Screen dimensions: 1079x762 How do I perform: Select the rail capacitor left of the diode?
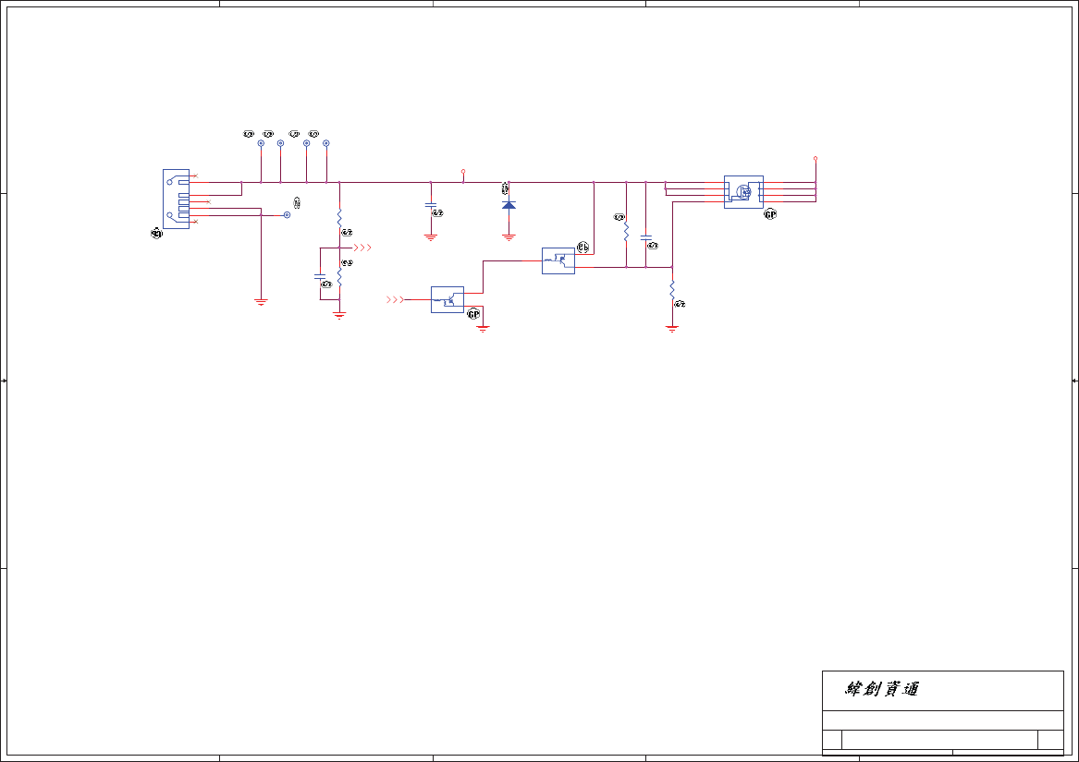tap(431, 205)
